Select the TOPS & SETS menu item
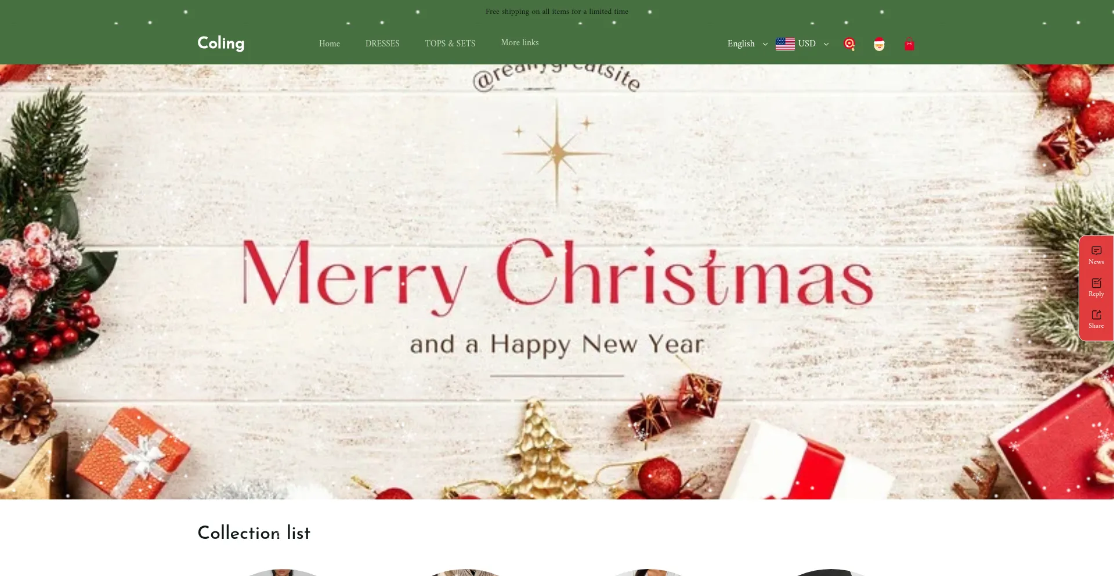The height and width of the screenshot is (576, 1114). pos(450,44)
